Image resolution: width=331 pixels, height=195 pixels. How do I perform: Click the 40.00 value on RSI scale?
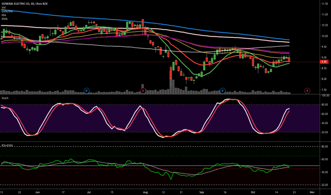coord(325,172)
